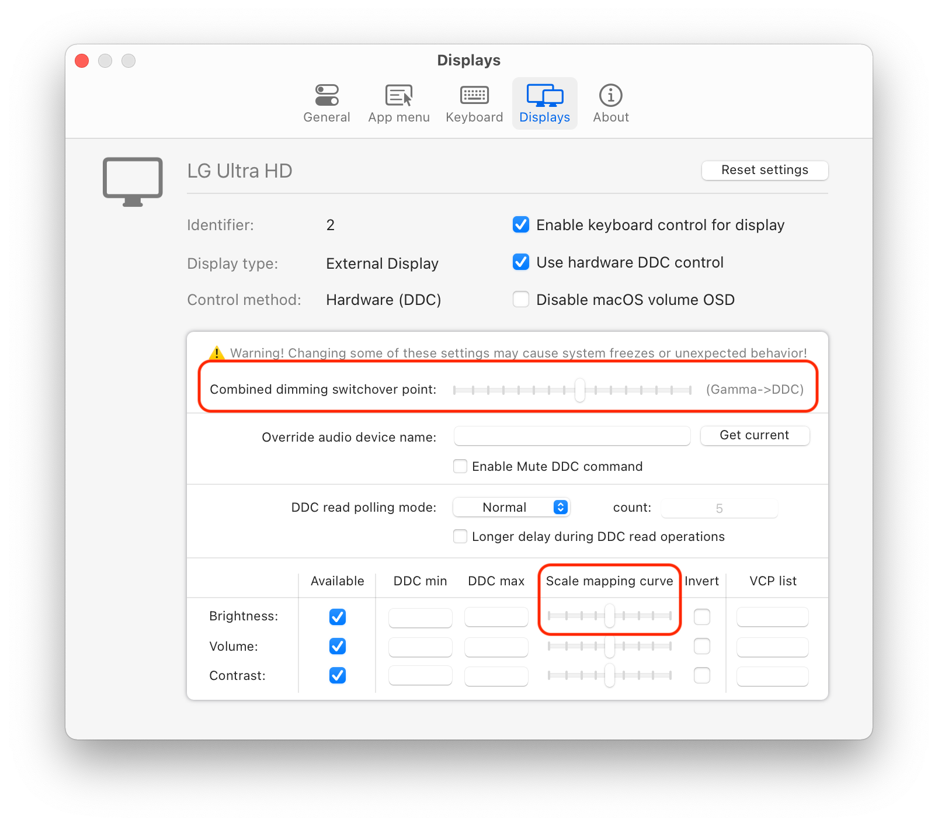Select the Displays settings pane
This screenshot has height=826, width=938.
pyautogui.click(x=544, y=103)
